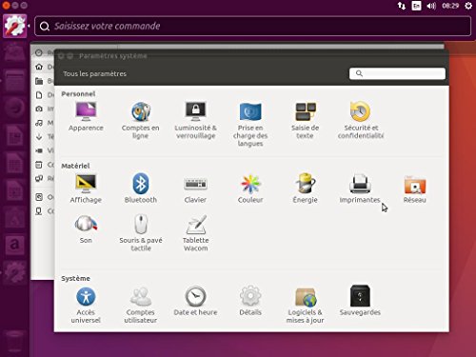This screenshot has width=476, height=357.
Task: Select download arrow entry in Files sidebar
Action: [39, 137]
